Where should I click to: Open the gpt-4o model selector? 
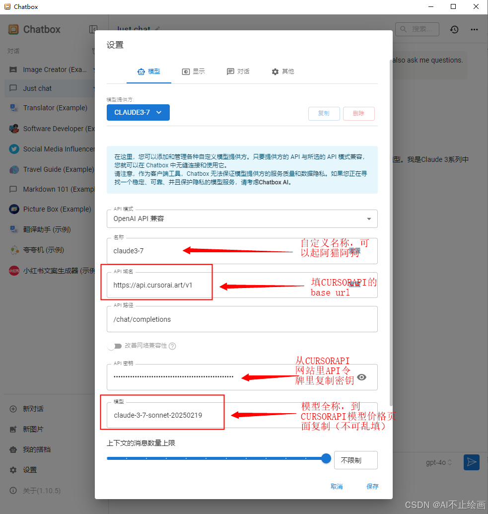tap(439, 462)
